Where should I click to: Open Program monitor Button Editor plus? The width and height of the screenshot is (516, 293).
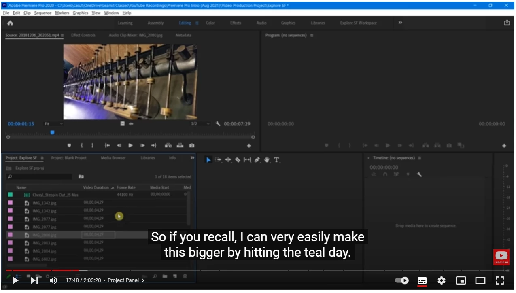coord(504,146)
